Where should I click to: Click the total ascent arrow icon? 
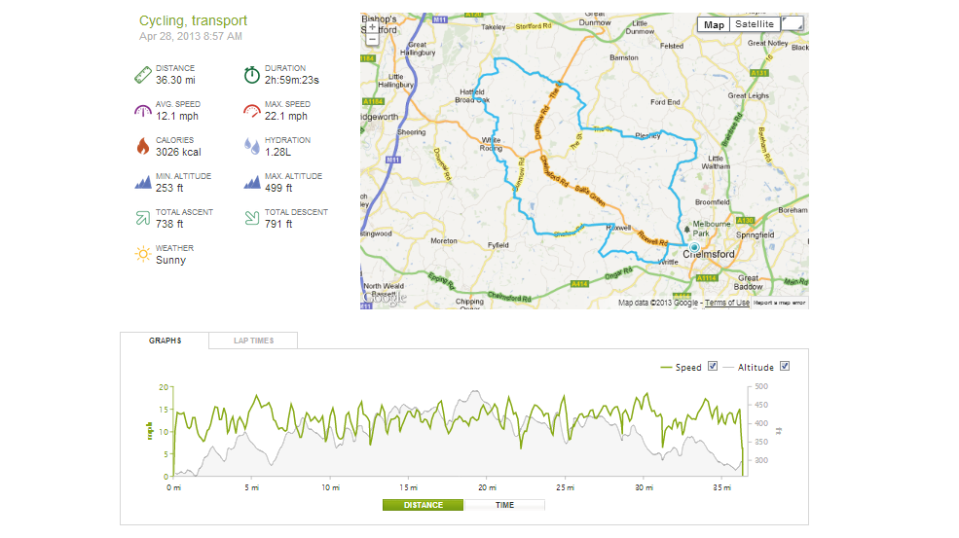pos(142,218)
